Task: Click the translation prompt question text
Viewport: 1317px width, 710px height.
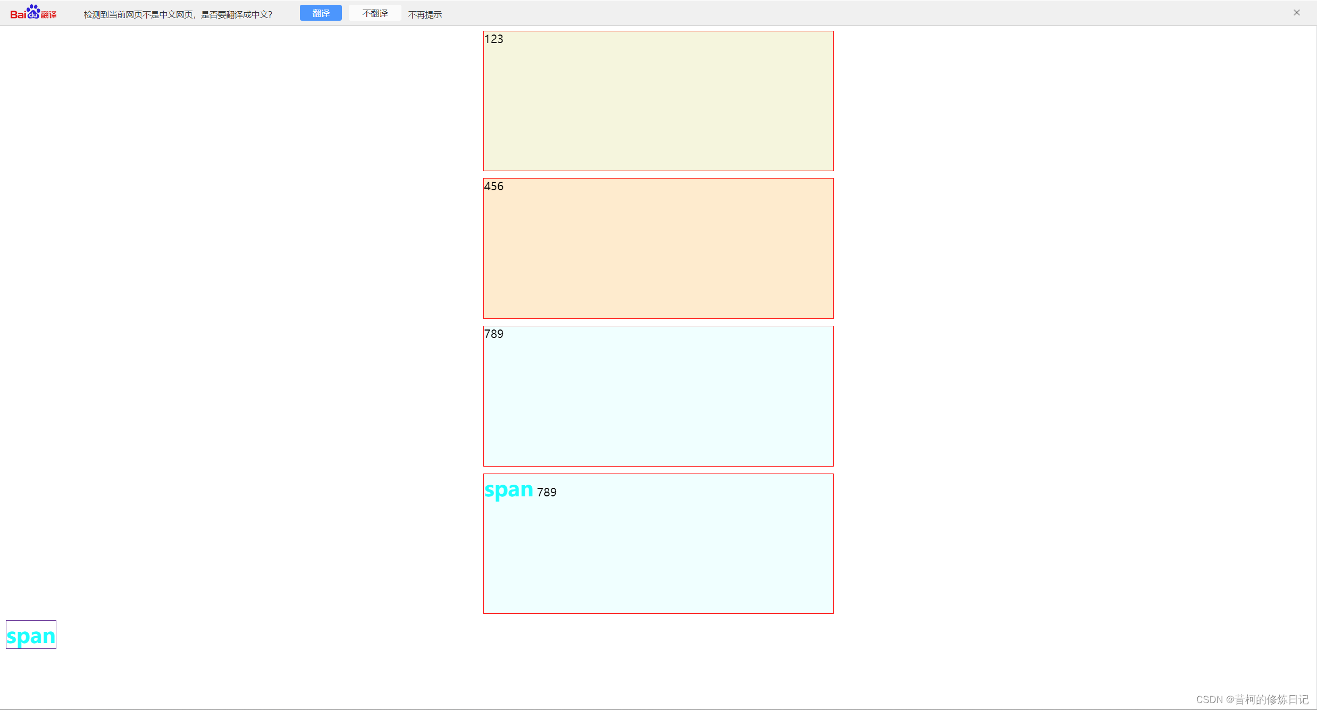Action: pyautogui.click(x=178, y=14)
